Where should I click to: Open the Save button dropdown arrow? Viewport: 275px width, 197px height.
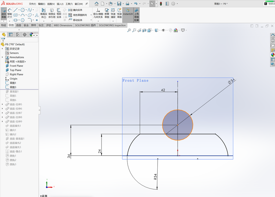[123, 4]
